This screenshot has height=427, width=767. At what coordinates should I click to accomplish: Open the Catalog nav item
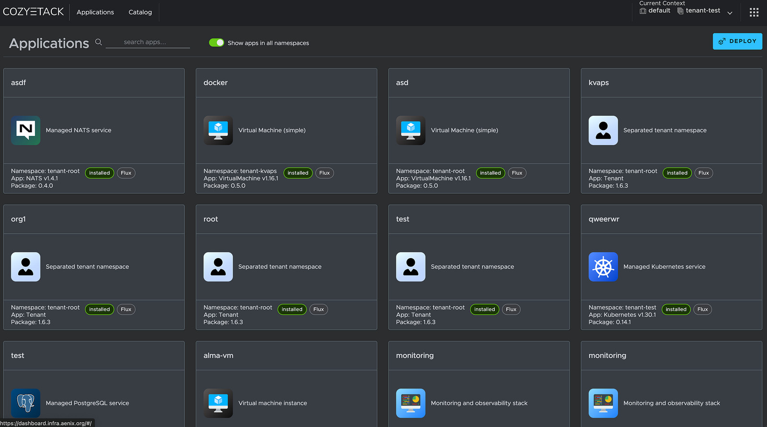pyautogui.click(x=140, y=12)
